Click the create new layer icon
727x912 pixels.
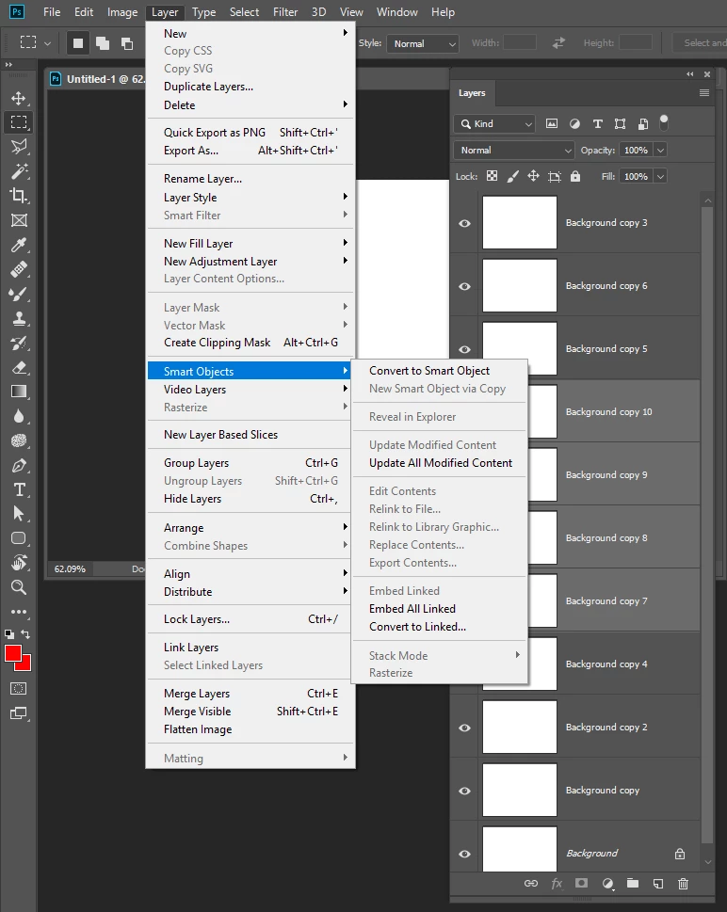657,884
